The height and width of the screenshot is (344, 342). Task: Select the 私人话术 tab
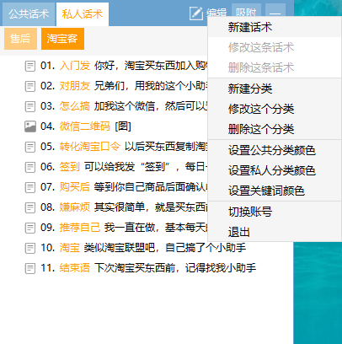(x=83, y=14)
